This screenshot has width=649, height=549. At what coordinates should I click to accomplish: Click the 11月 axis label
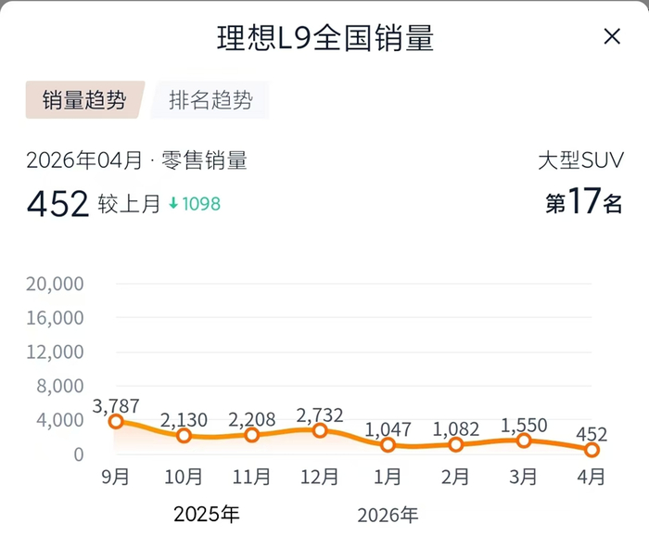[251, 477]
